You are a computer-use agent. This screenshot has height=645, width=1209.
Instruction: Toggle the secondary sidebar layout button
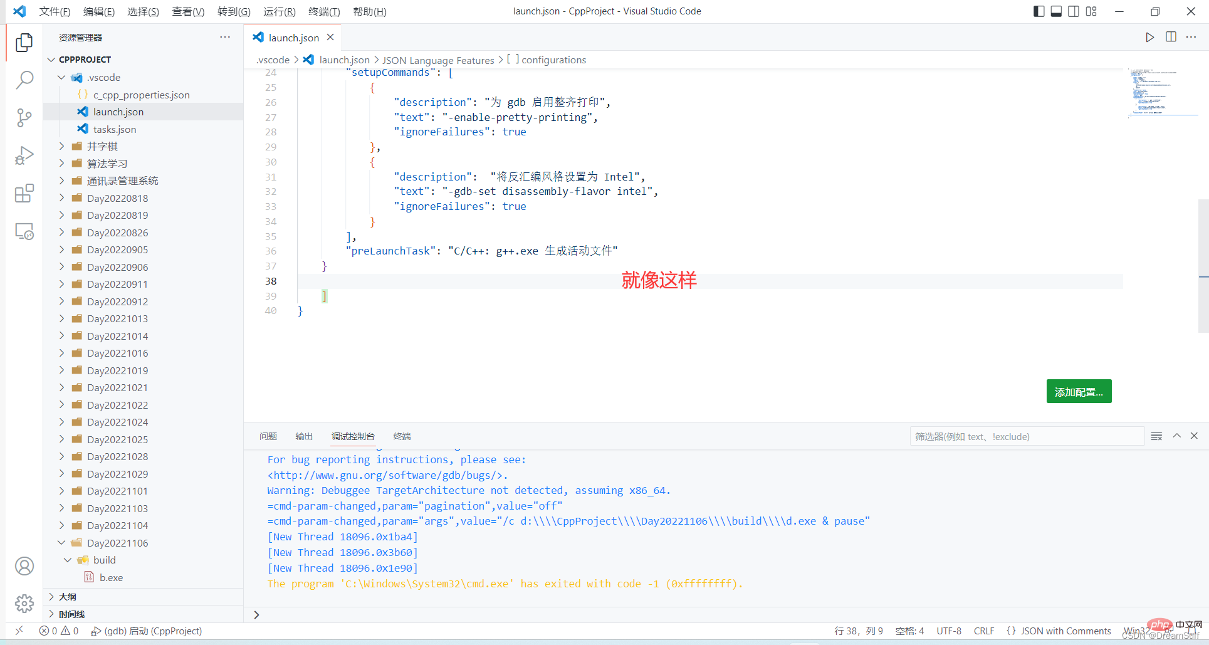[1074, 11]
